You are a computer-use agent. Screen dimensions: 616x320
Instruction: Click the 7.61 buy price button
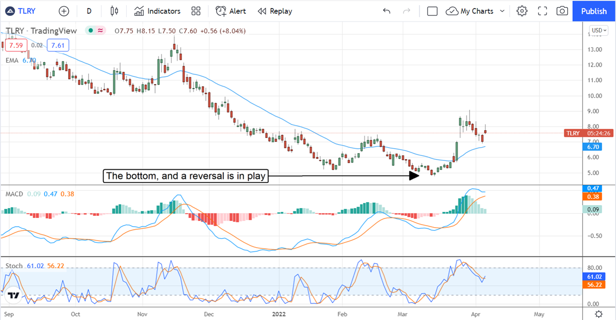click(58, 45)
